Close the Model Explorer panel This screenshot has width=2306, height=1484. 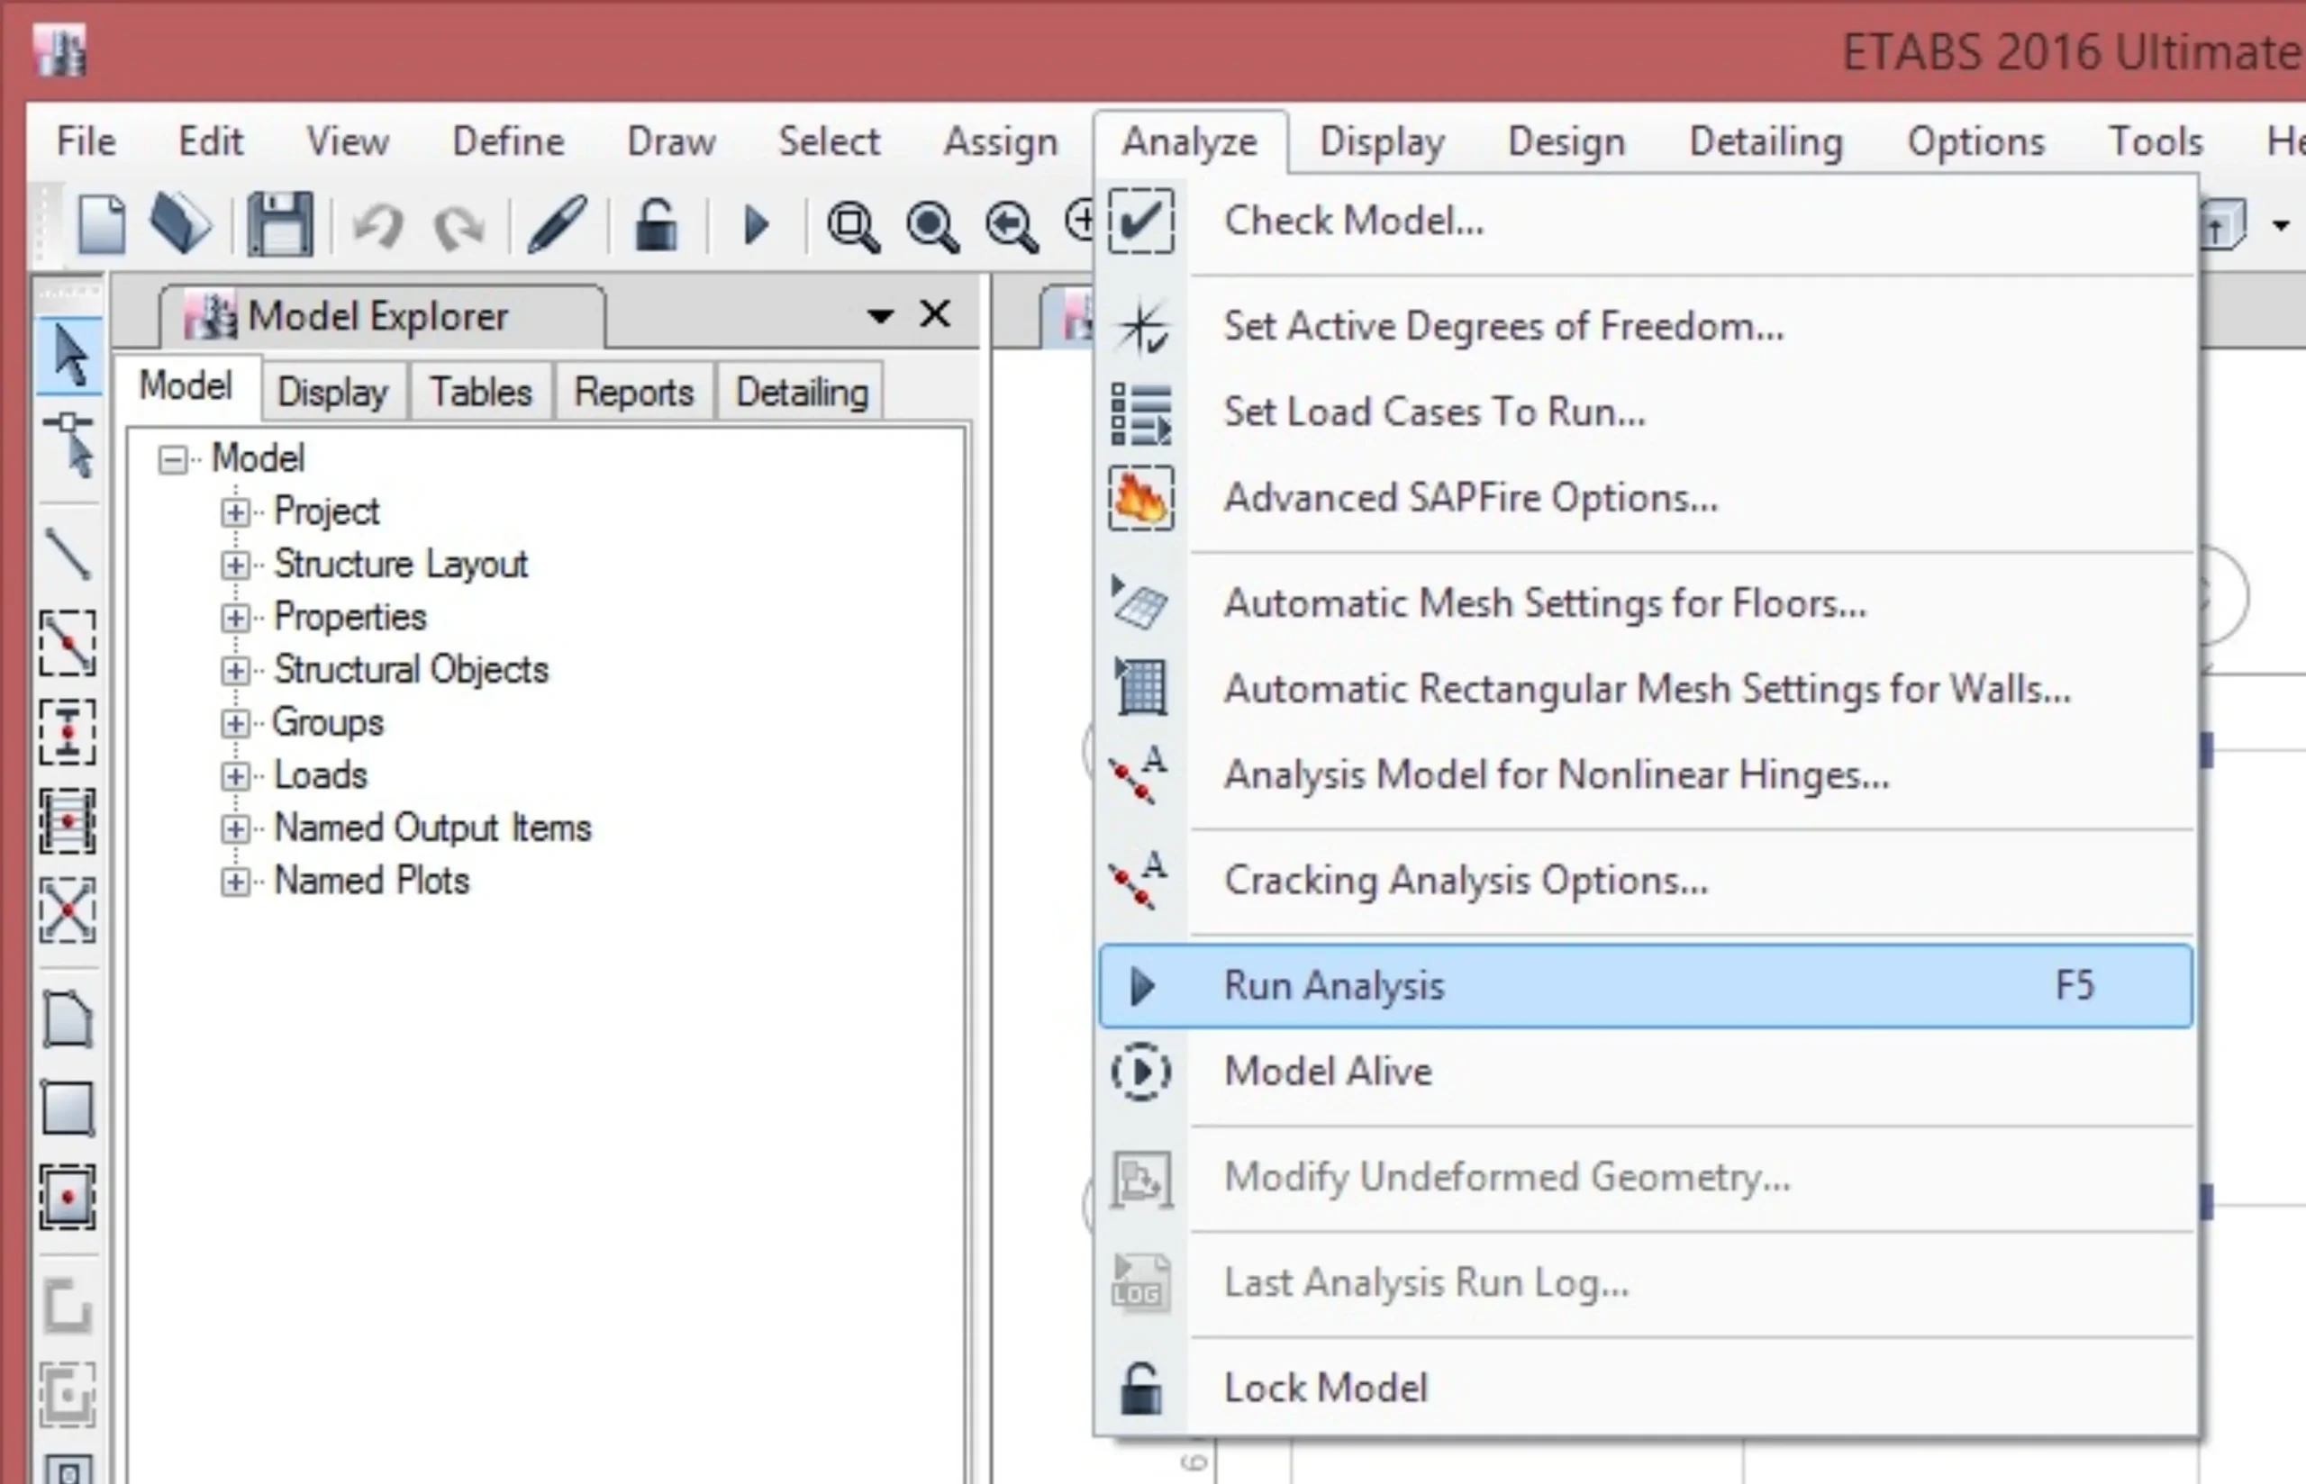[x=935, y=314]
